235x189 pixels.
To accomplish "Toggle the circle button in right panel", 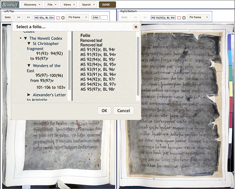I will tap(184, 18).
